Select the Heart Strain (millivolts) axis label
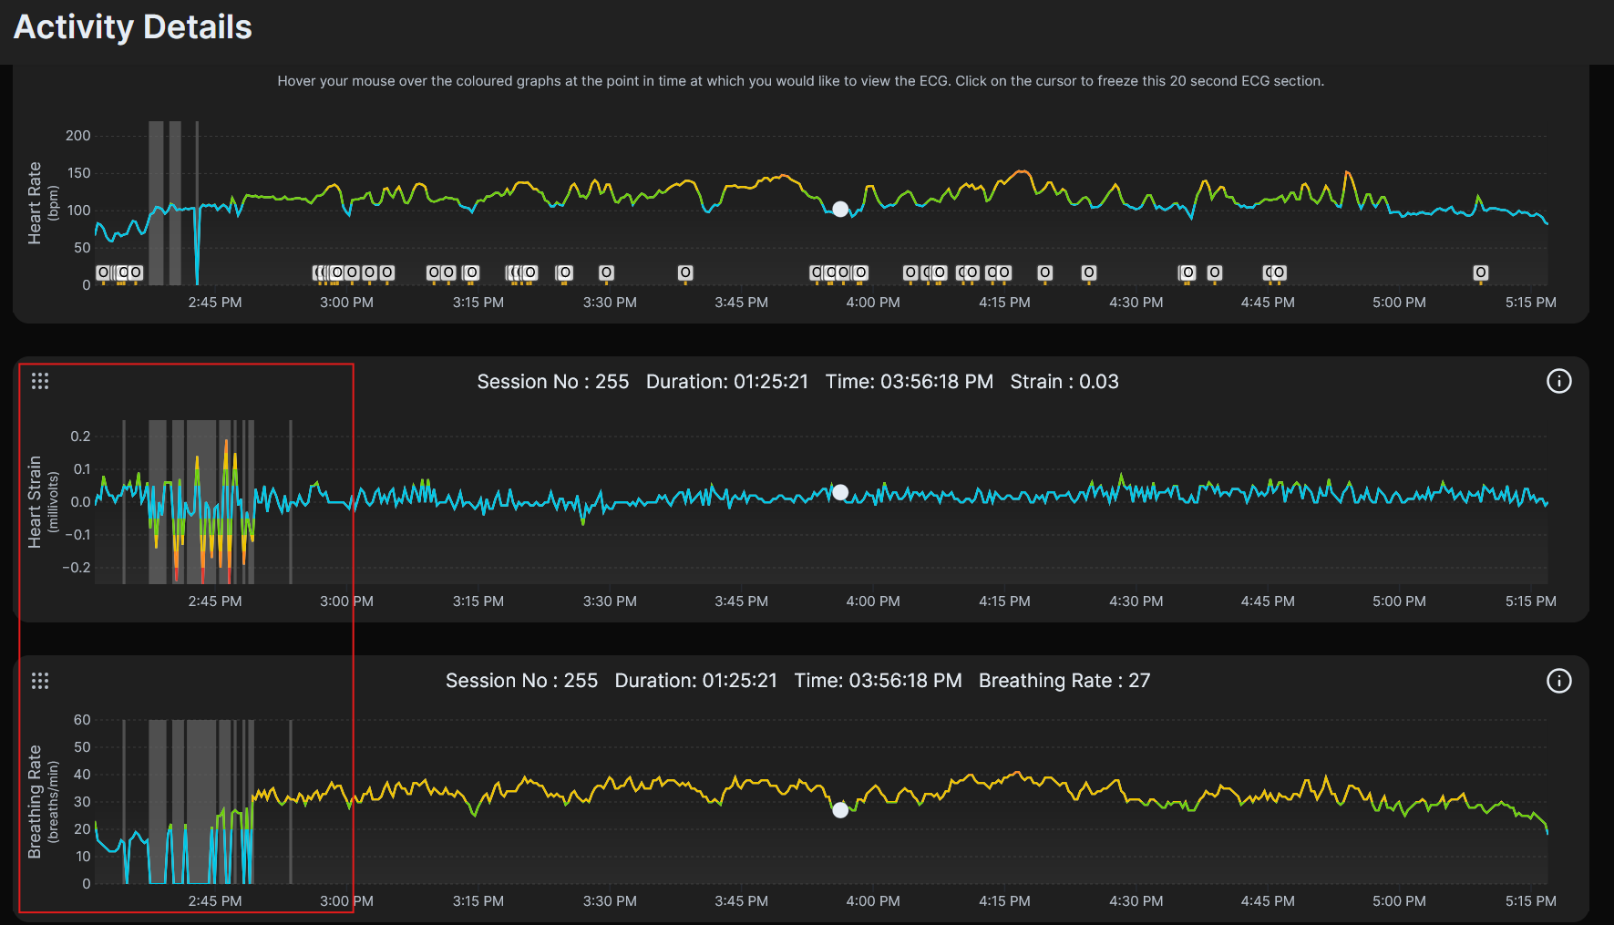This screenshot has height=925, width=1614. point(42,502)
